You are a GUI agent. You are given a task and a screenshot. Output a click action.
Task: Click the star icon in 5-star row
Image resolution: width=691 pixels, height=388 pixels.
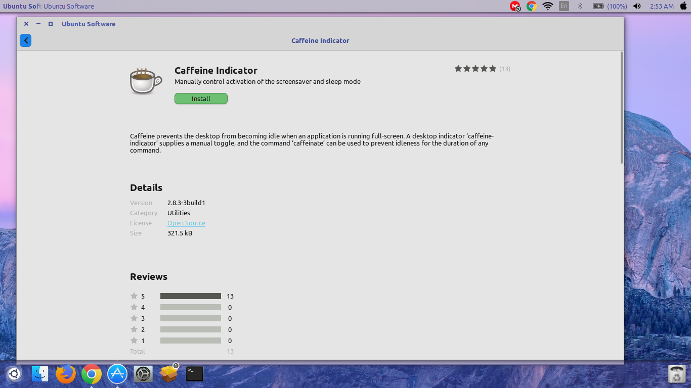(134, 296)
